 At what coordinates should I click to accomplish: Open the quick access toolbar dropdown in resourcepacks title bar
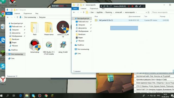83,5
